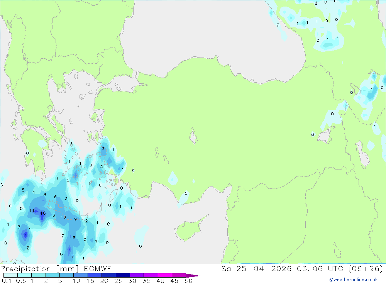386x283 pixels.
Task: Click the legend arrow tip beyond 50
Action: coord(193,275)
